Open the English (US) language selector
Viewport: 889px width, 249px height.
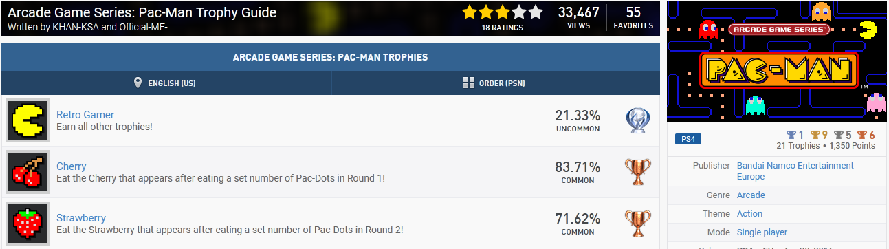(x=166, y=83)
